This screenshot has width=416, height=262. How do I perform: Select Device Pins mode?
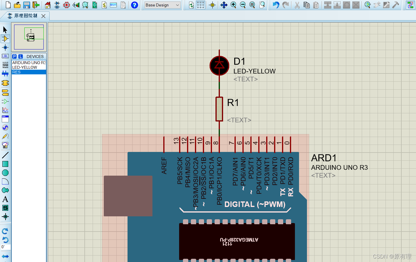coord(5,101)
